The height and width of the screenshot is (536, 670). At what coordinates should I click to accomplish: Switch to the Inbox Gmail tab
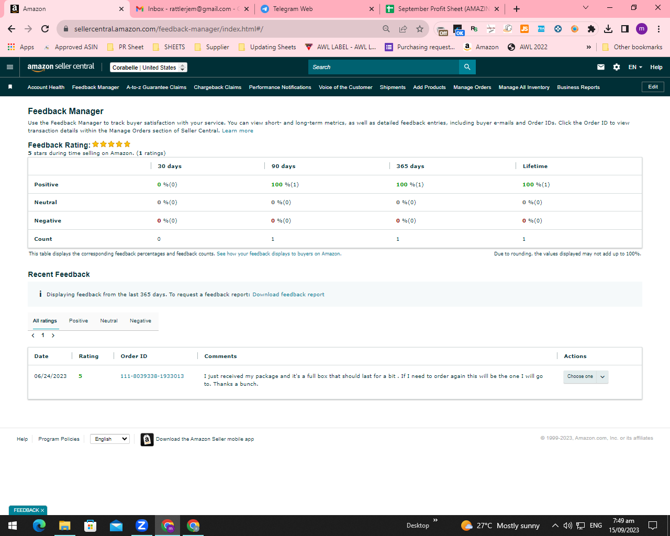192,9
